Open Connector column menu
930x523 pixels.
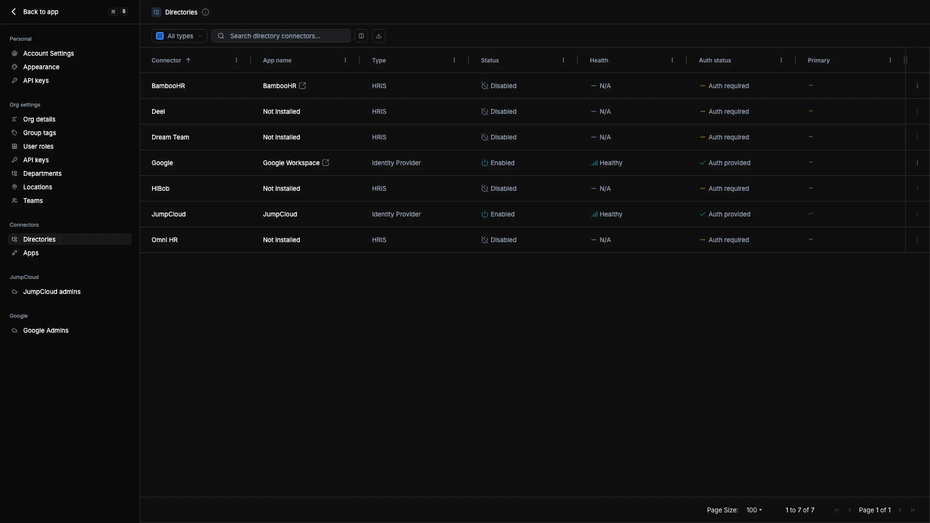pyautogui.click(x=236, y=61)
